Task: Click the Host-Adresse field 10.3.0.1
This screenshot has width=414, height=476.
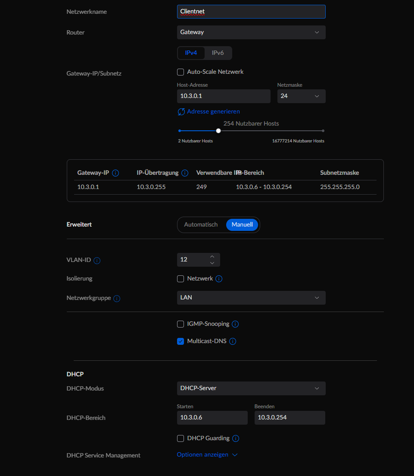Action: (x=224, y=96)
